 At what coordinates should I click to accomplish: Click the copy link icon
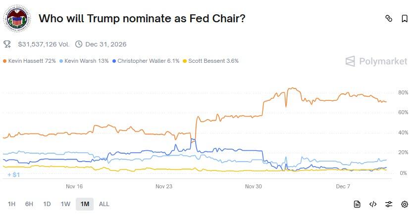point(389,19)
